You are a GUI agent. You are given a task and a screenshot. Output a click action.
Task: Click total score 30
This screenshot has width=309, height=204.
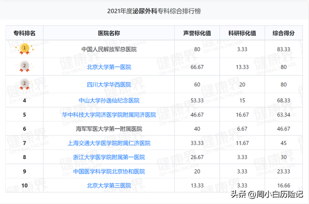pos(283,157)
